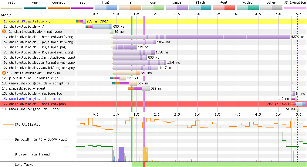Image resolution: width=307 pixels, height=167 pixels.
Task: Select request 12 plausible.js label
Action: pos(30,78)
